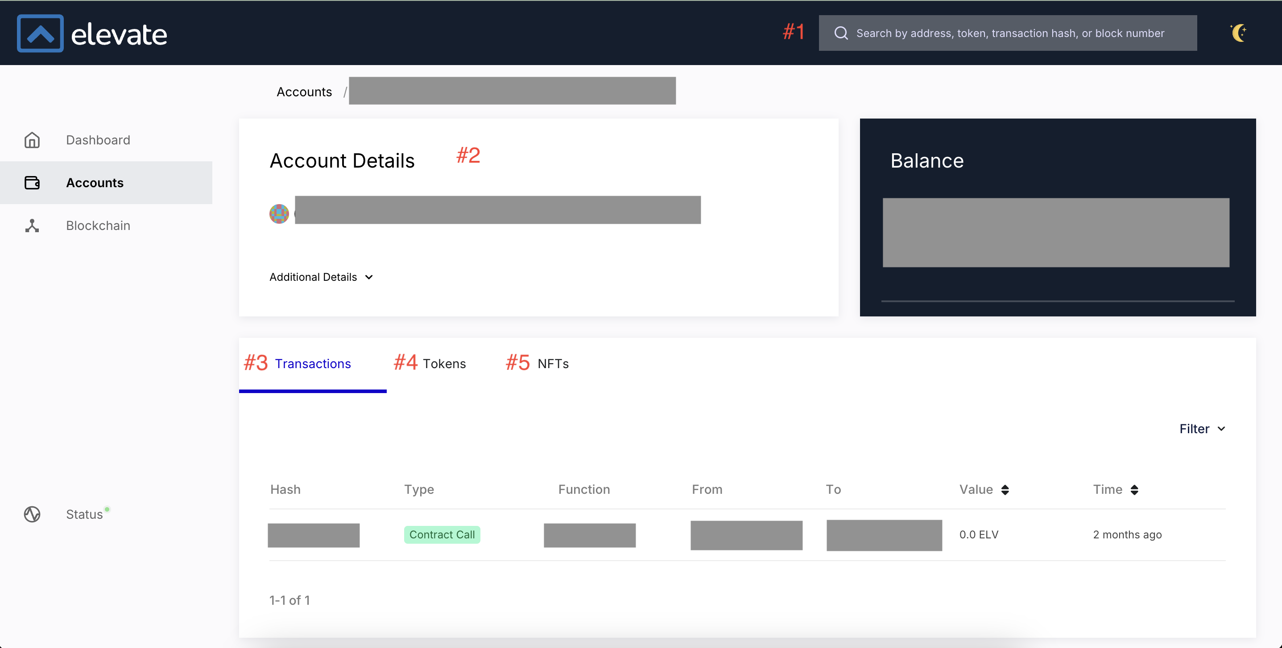Screen dimensions: 1282x648
Task: Click the Contract Call type badge
Action: [x=442, y=535]
